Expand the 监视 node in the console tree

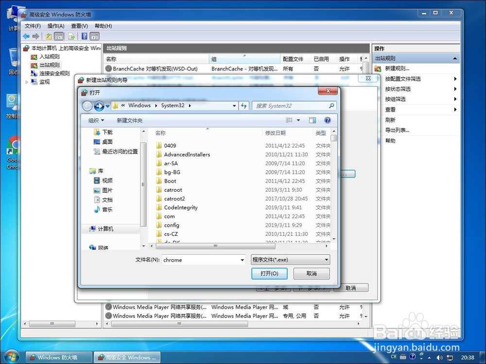[x=28, y=82]
